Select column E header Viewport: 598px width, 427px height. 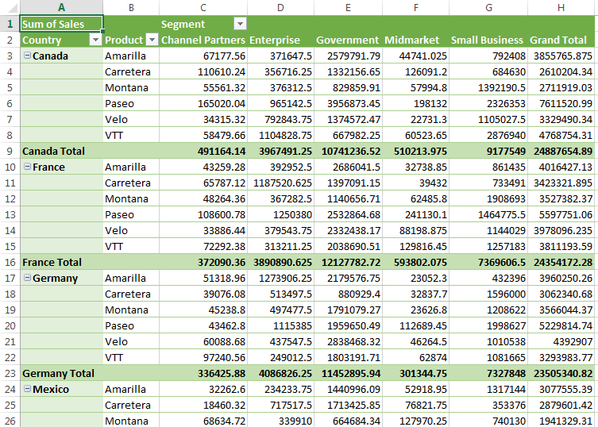348,8
